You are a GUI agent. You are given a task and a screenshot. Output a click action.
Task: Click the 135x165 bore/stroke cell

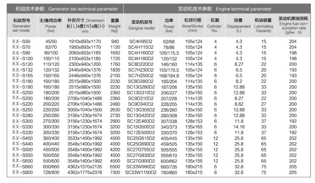194,127
